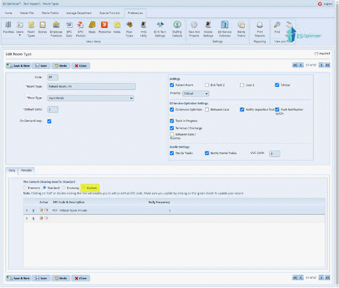Expand the empty second SPC grid row
This screenshot has height=288, width=339.
click(27, 218)
